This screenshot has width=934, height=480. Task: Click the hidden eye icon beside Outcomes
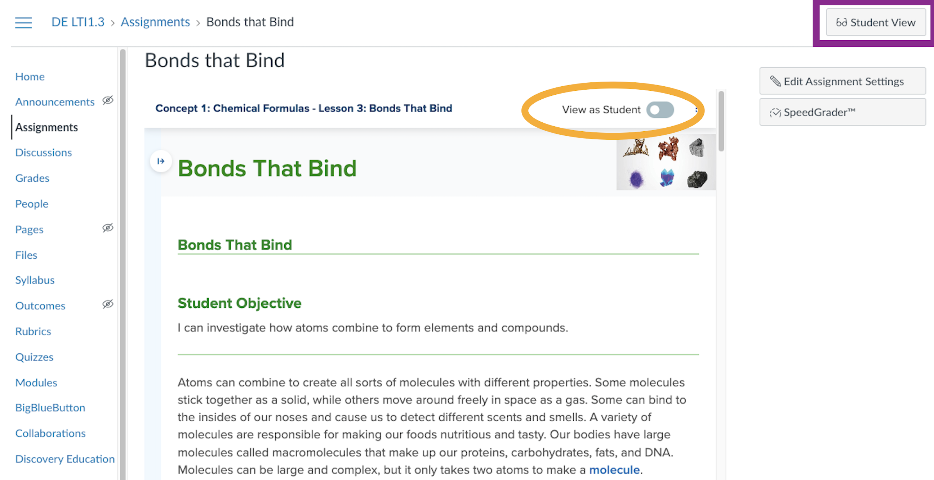point(108,304)
